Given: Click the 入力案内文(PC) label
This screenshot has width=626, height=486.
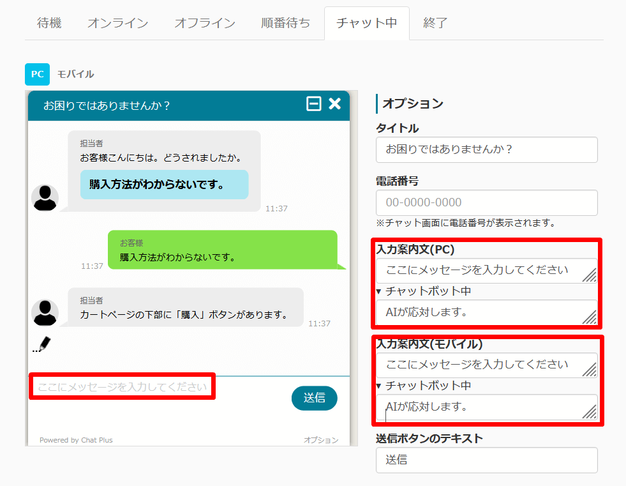Looking at the screenshot, I should point(415,250).
